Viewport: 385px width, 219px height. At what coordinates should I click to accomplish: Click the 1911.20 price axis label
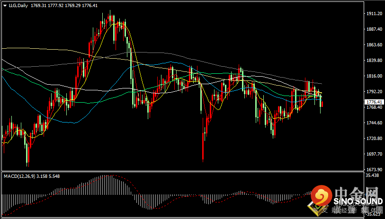375,14
